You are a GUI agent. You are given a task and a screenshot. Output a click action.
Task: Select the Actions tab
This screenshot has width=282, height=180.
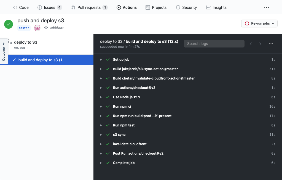(x=127, y=7)
